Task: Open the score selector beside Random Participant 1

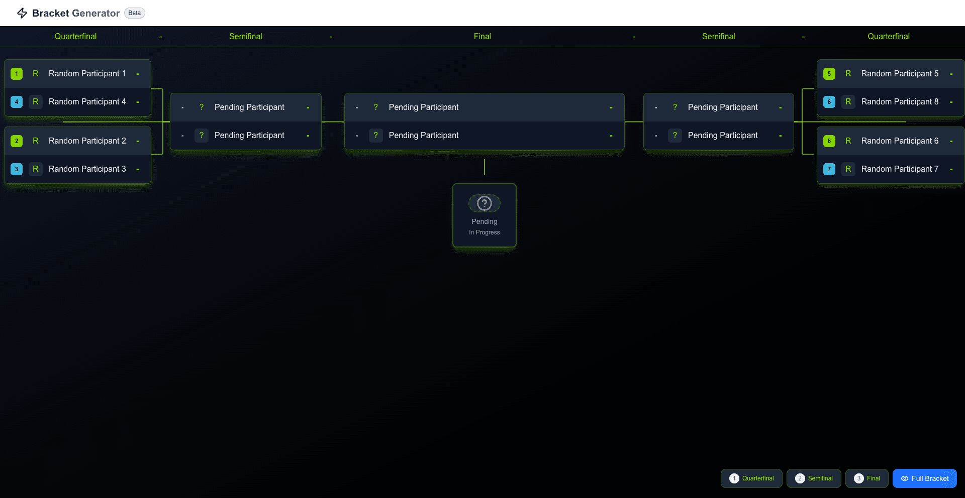Action: (x=138, y=73)
